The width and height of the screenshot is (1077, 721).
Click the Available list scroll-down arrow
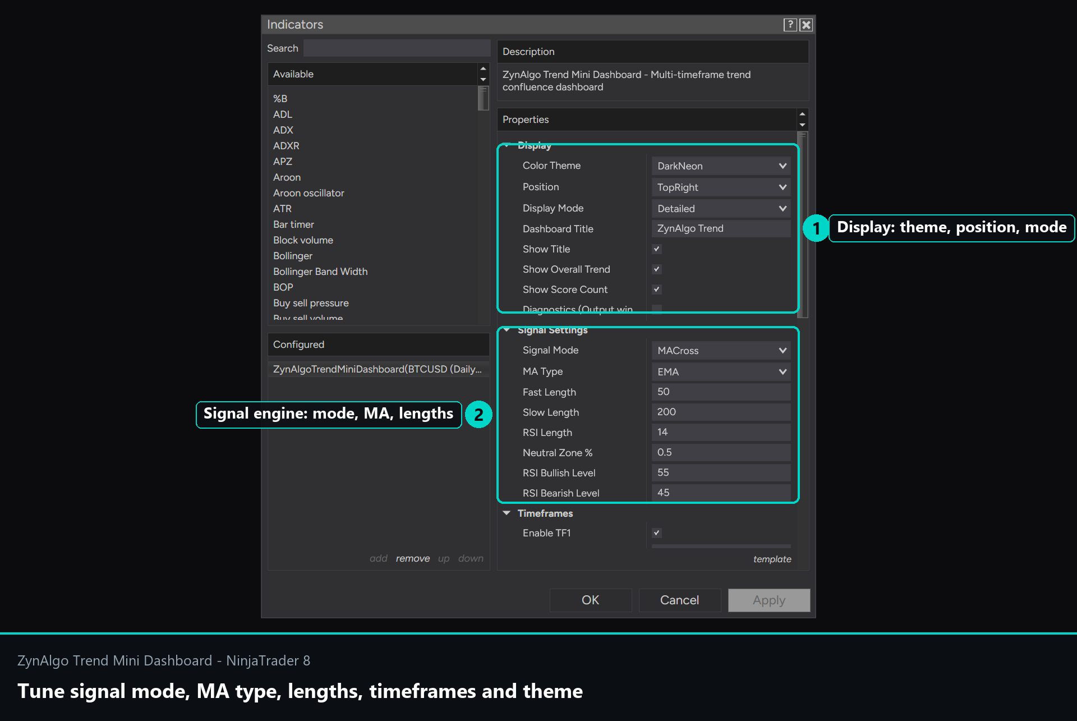(483, 80)
